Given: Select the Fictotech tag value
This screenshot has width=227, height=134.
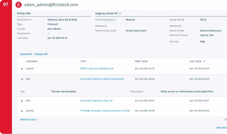Looking at the screenshot, I should point(53,24).
